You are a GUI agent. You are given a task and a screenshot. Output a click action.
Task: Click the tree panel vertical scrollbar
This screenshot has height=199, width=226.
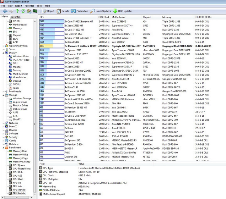(x=35, y=124)
